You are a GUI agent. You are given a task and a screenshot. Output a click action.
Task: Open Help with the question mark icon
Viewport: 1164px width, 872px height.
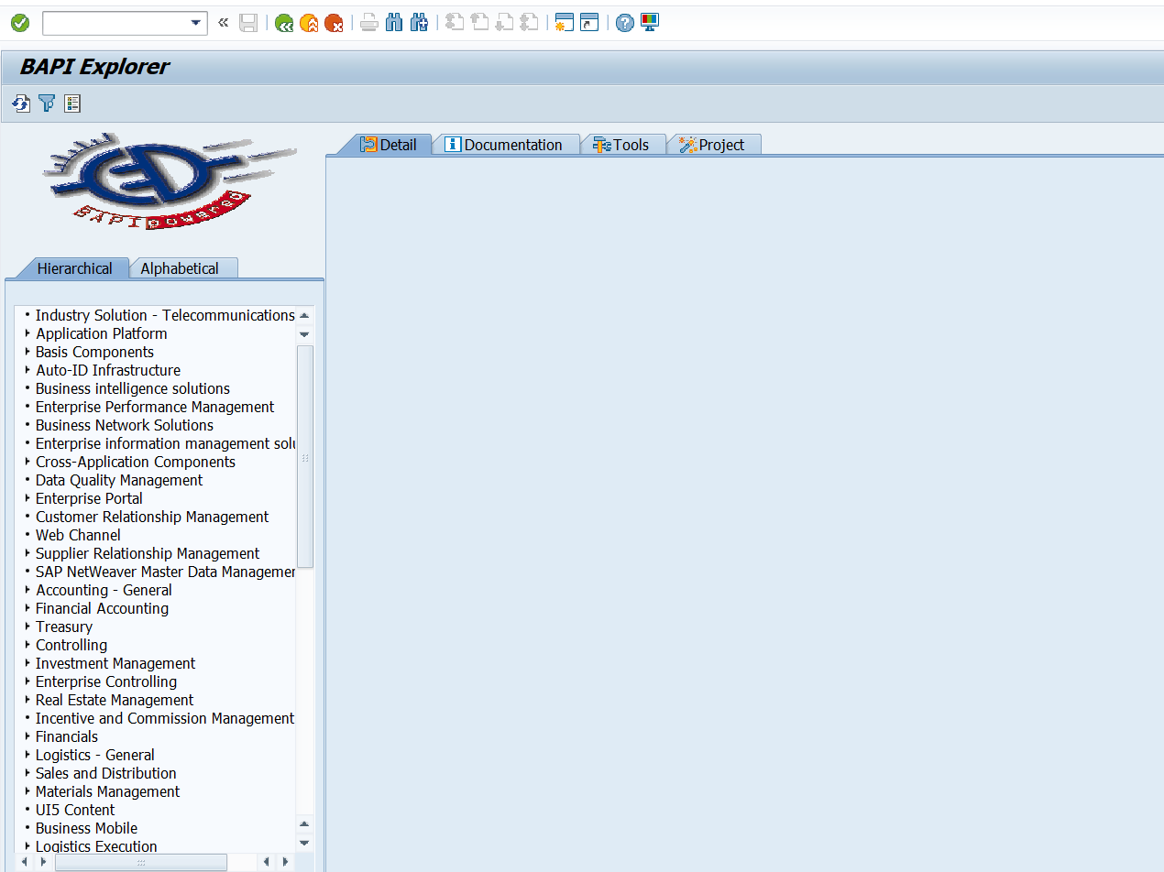click(x=625, y=23)
